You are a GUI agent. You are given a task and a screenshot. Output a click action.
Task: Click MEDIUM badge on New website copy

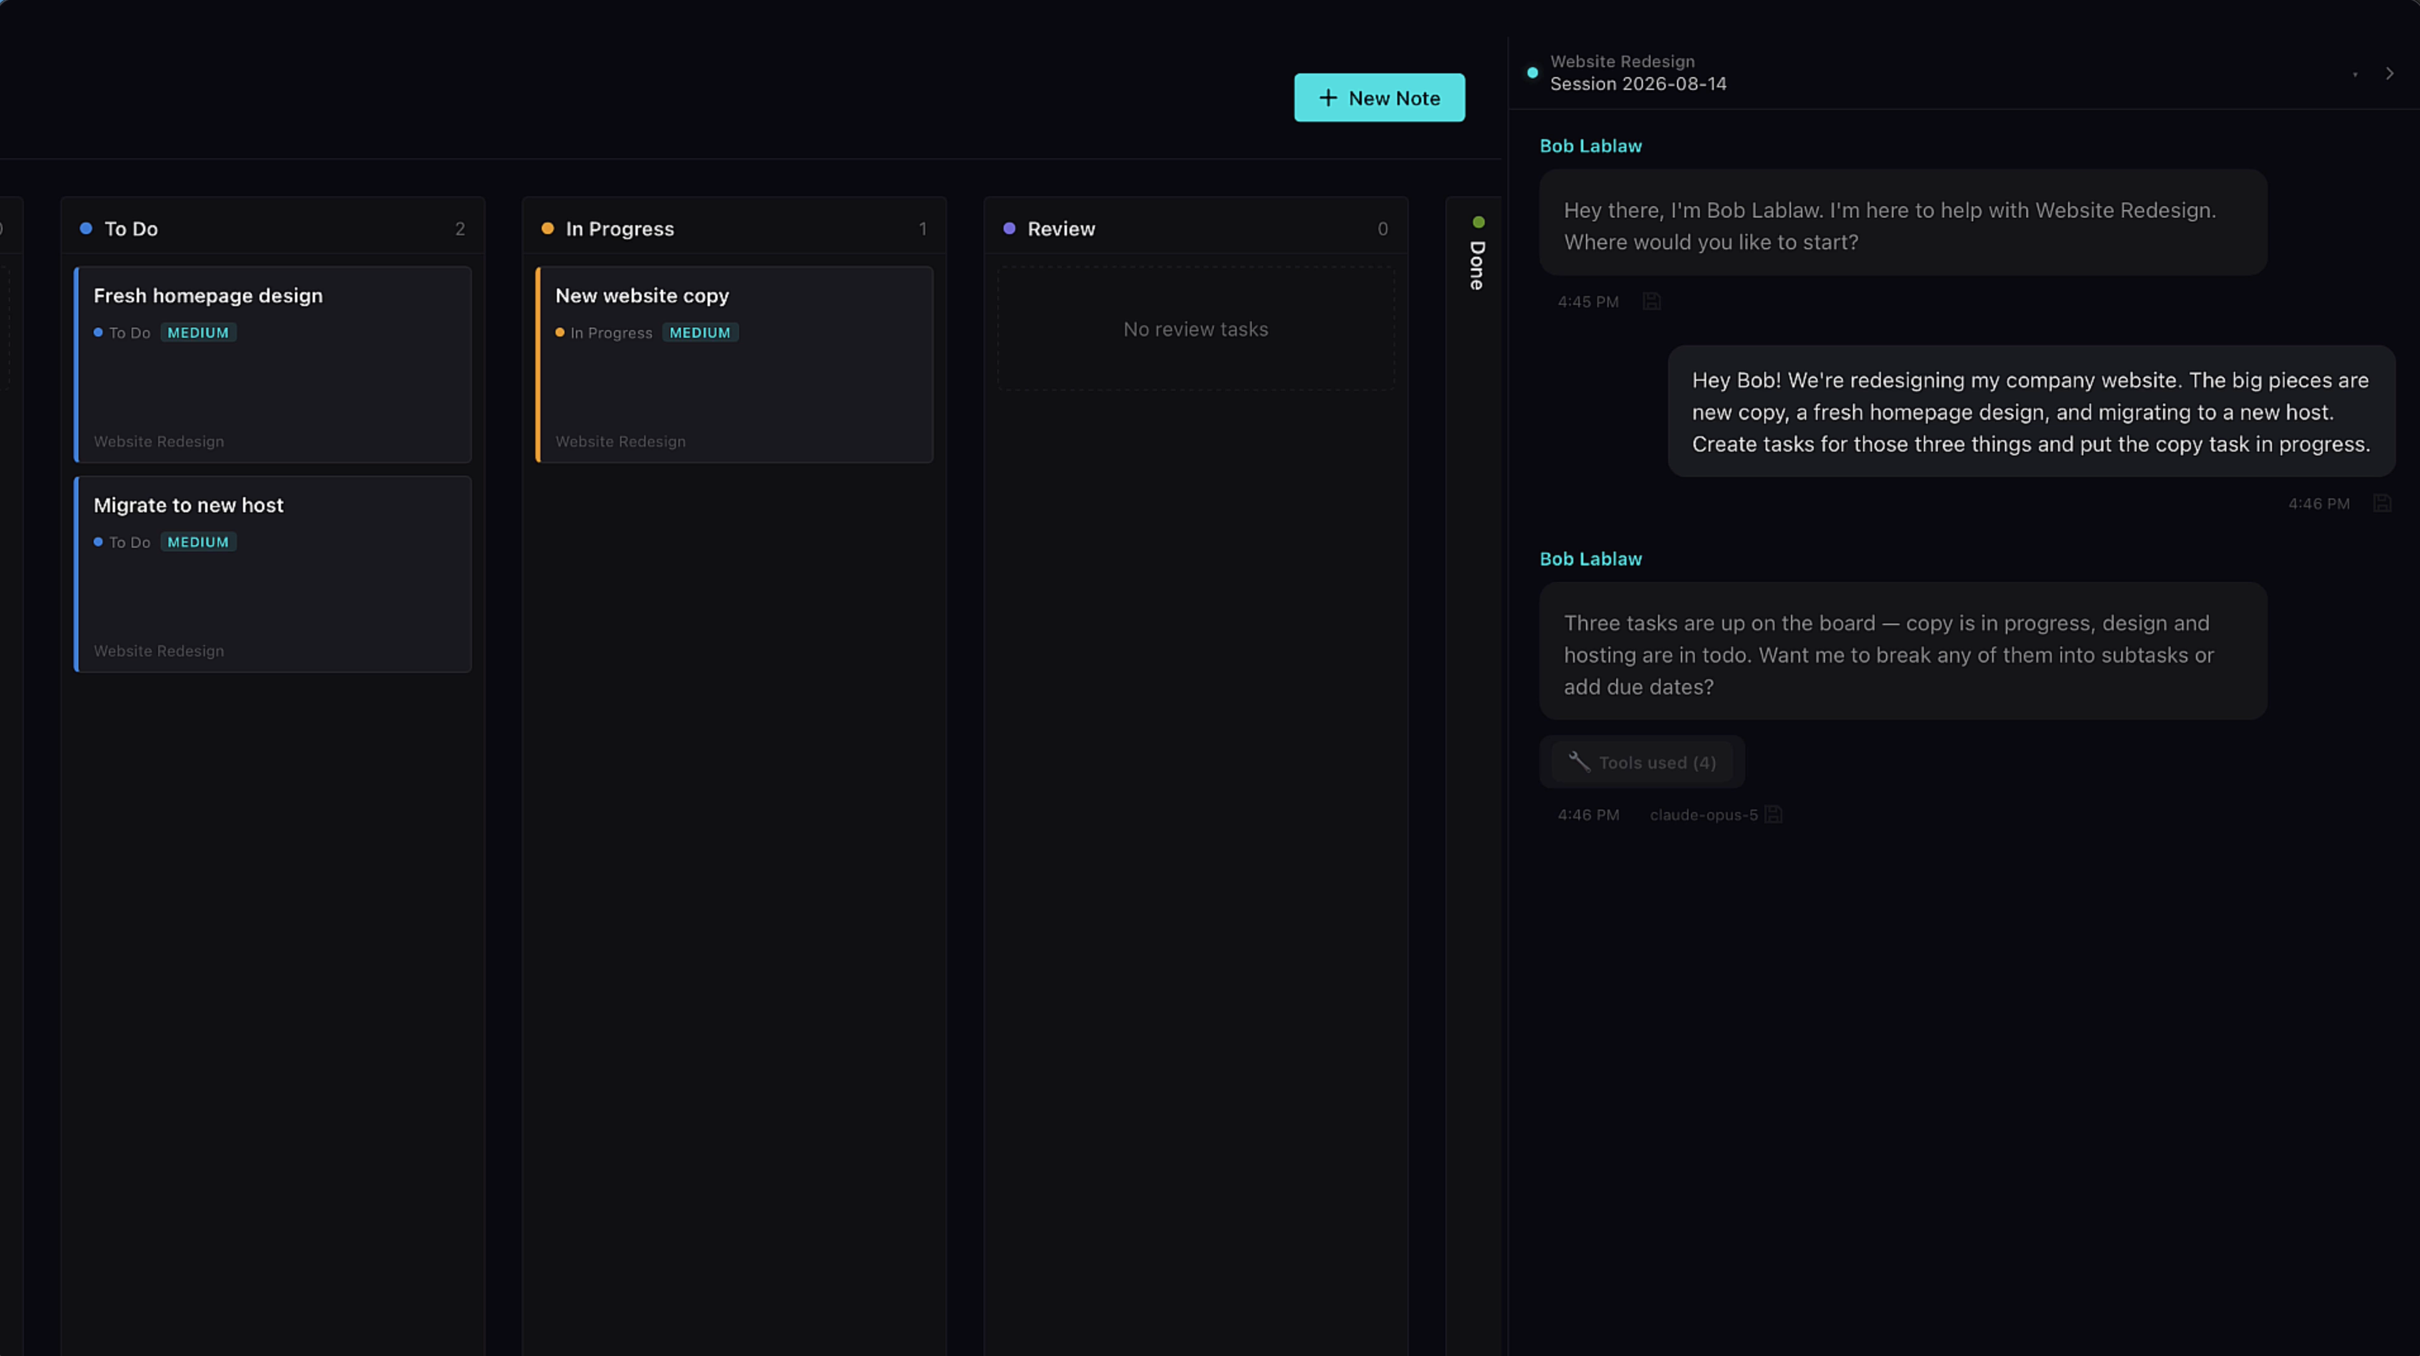(x=700, y=333)
